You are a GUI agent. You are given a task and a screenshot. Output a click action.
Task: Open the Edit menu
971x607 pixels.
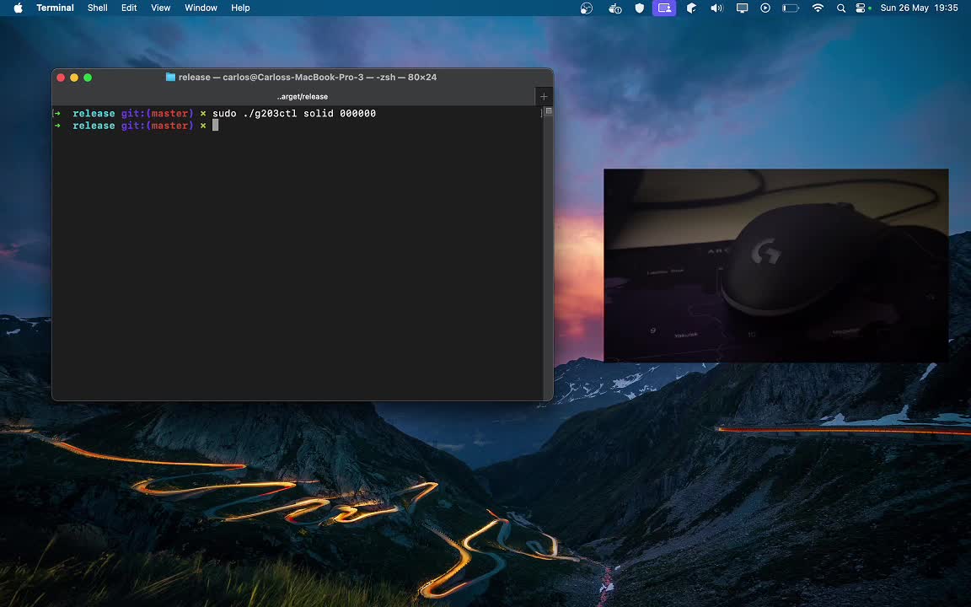pyautogui.click(x=129, y=8)
